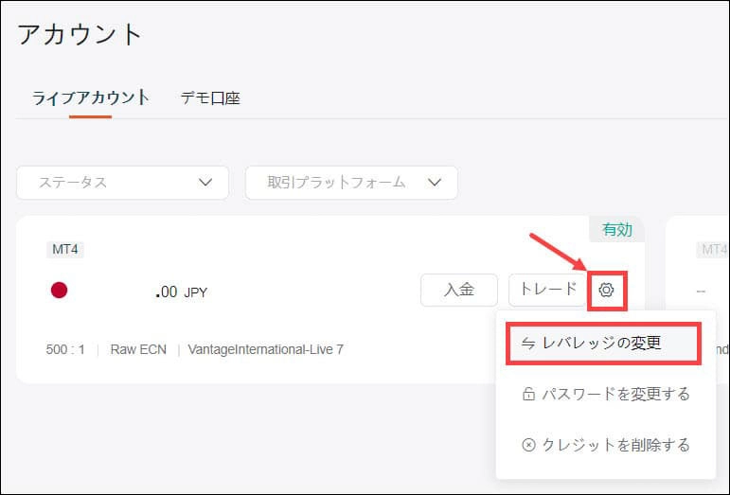Click the circled X icon beside クレジットを削除する
The image size is (730, 495).
(528, 445)
